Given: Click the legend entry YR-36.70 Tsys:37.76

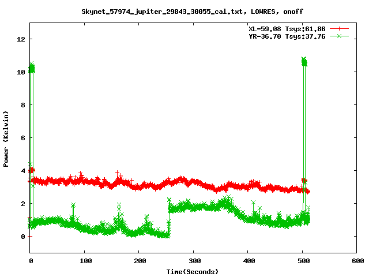Looking at the screenshot, I should [x=287, y=36].
